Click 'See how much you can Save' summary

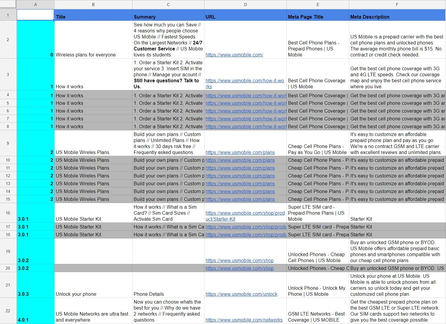pos(168,40)
